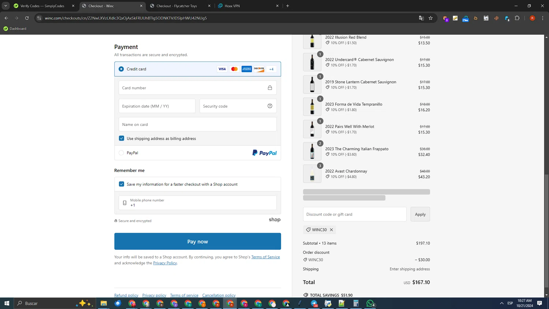Open the Chrome profile avatar R
The height and width of the screenshot is (309, 549).
[x=533, y=18]
